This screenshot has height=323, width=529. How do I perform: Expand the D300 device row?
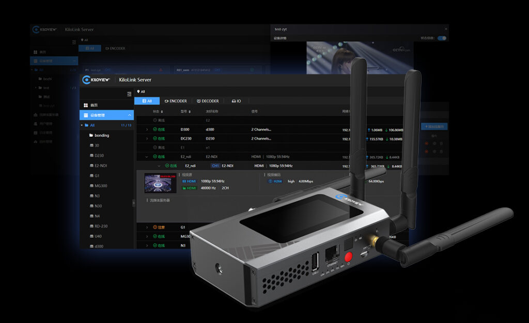(147, 130)
